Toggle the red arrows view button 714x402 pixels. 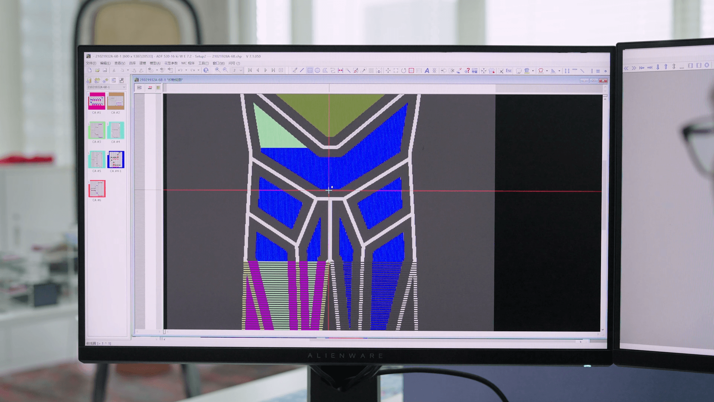coord(150,88)
